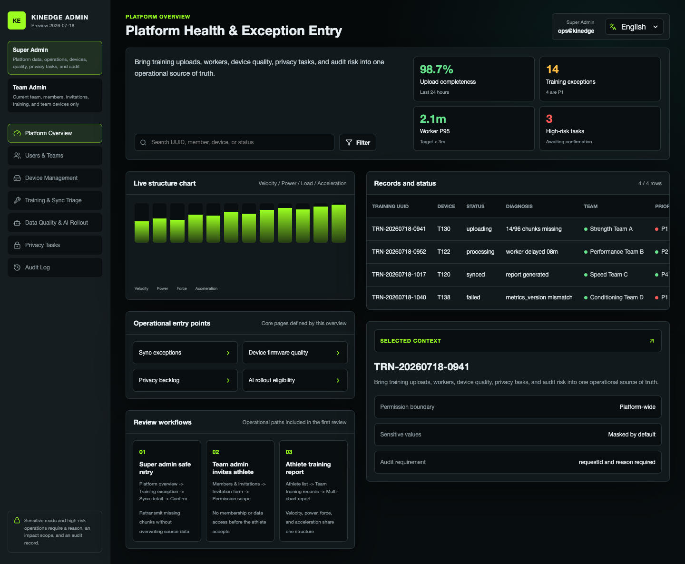This screenshot has height=564, width=685.
Task: Open AI rollout eligibility entry point
Action: click(295, 380)
